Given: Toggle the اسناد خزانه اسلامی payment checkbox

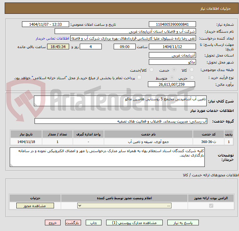Looking at the screenshot, I should click(139, 77).
